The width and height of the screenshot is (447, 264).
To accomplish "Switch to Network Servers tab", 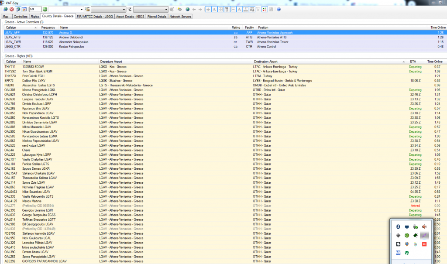I will coord(180,17).
